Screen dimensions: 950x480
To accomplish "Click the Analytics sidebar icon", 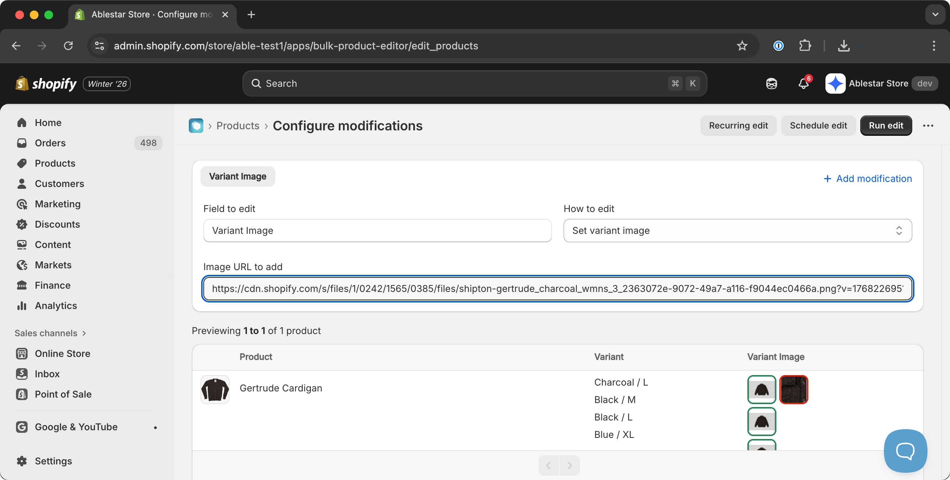I will 22,306.
